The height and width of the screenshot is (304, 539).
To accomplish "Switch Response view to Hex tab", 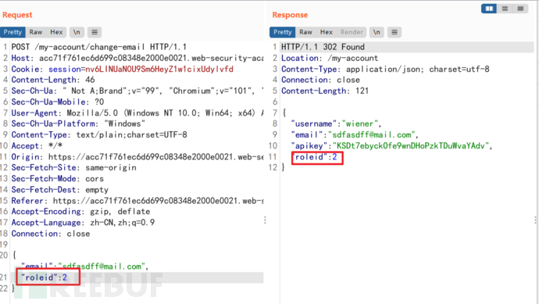I will point(327,32).
